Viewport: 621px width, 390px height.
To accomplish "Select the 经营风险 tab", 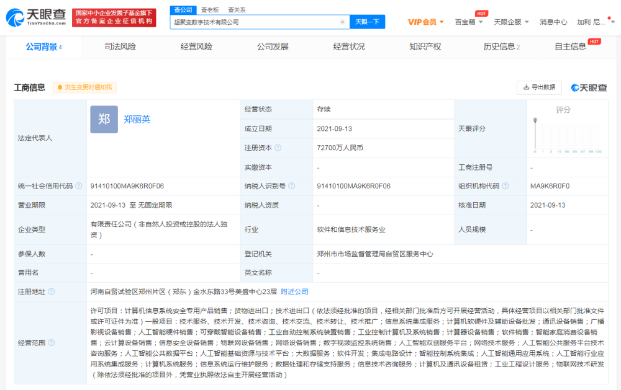I will (196, 47).
